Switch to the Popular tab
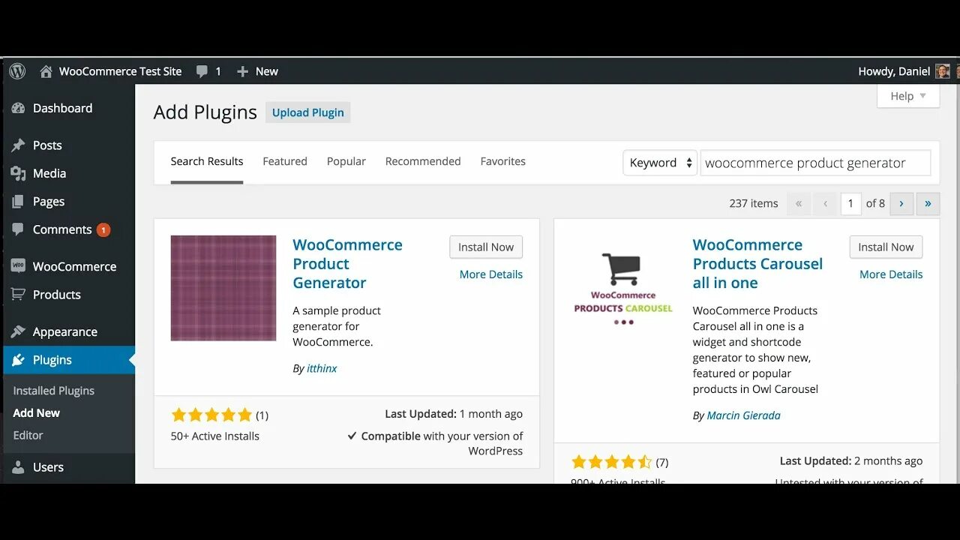Image resolution: width=960 pixels, height=540 pixels. pos(346,161)
